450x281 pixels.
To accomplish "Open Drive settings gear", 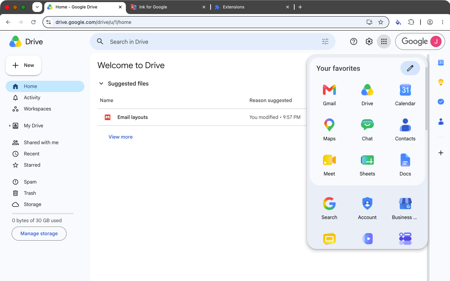I will tap(369, 41).
